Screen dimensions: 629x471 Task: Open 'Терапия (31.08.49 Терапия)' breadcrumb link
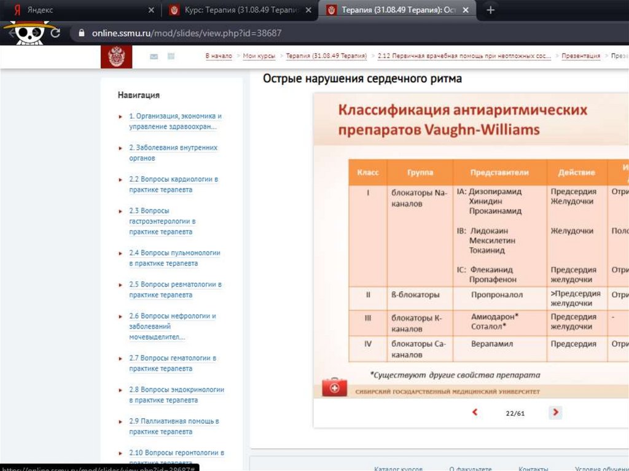pos(326,56)
